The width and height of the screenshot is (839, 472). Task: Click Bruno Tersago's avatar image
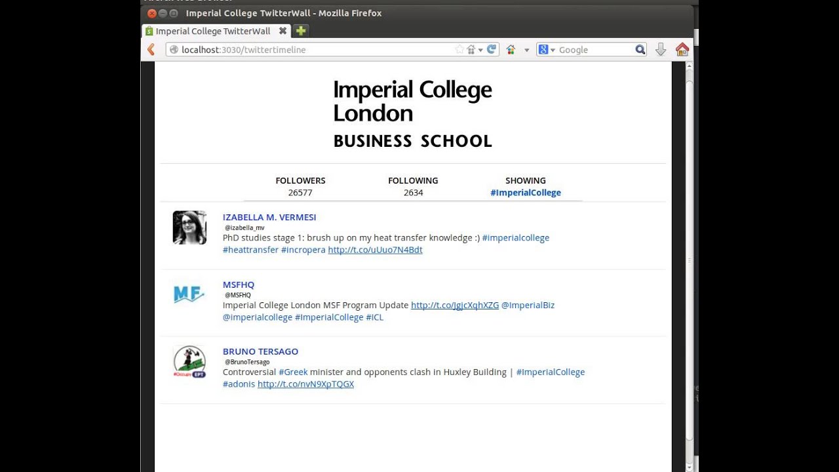click(189, 362)
